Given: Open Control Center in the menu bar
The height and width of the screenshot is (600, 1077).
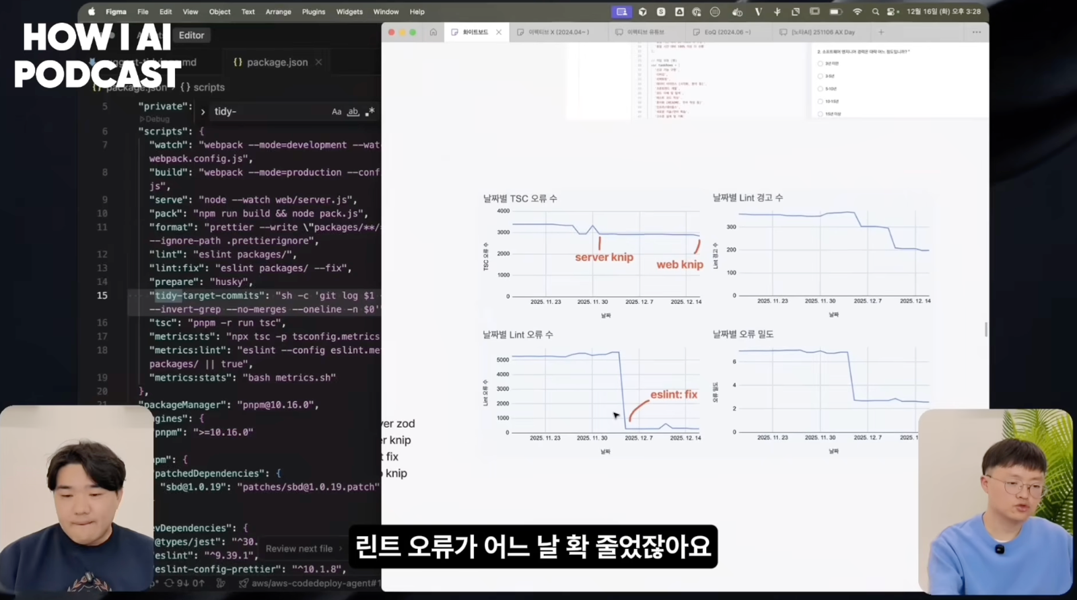Looking at the screenshot, I should [892, 11].
